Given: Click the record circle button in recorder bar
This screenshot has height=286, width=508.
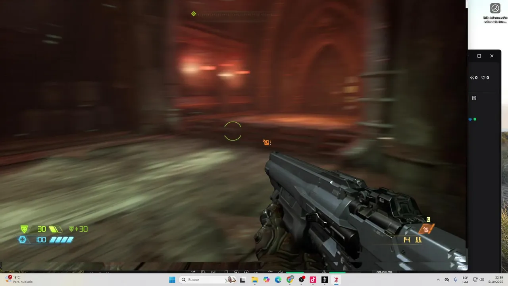Looking at the screenshot, I should pyautogui.click(x=236, y=272).
